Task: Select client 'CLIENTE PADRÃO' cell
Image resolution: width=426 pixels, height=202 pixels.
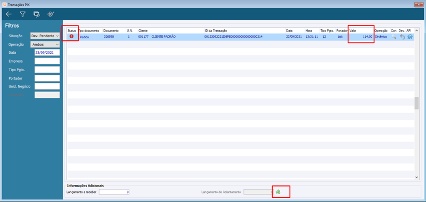Action: (x=163, y=37)
